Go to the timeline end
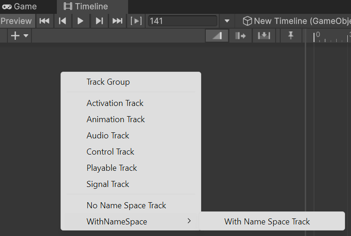Viewport: 351px width, 236px height. pos(117,21)
